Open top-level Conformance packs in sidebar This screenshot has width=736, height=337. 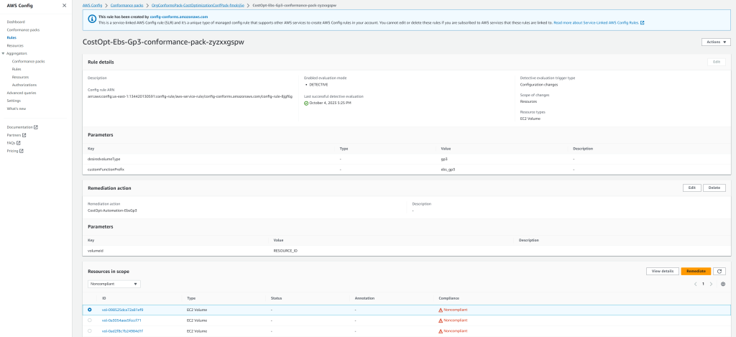coord(23,29)
